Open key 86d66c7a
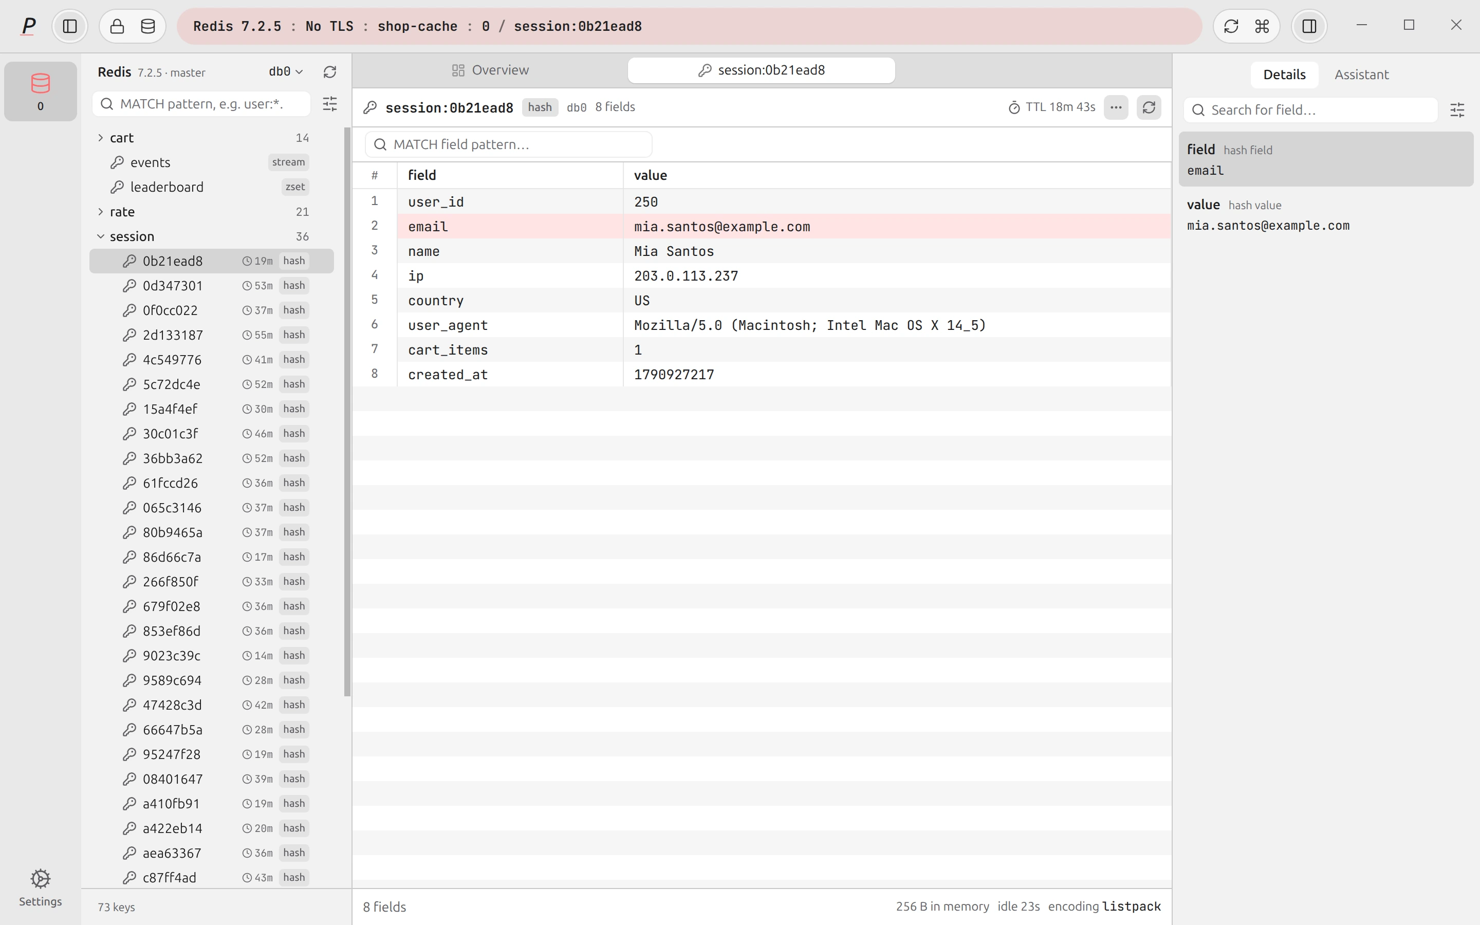 point(212,558)
